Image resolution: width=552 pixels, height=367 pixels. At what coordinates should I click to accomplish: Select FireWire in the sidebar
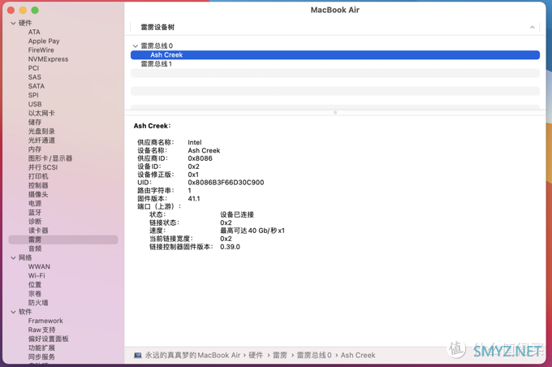click(x=41, y=50)
